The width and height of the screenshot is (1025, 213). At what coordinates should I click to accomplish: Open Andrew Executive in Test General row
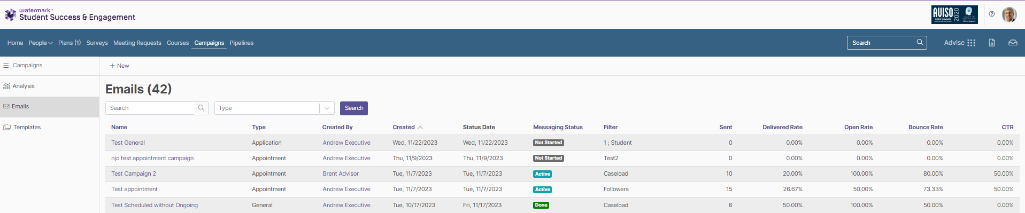tap(346, 143)
